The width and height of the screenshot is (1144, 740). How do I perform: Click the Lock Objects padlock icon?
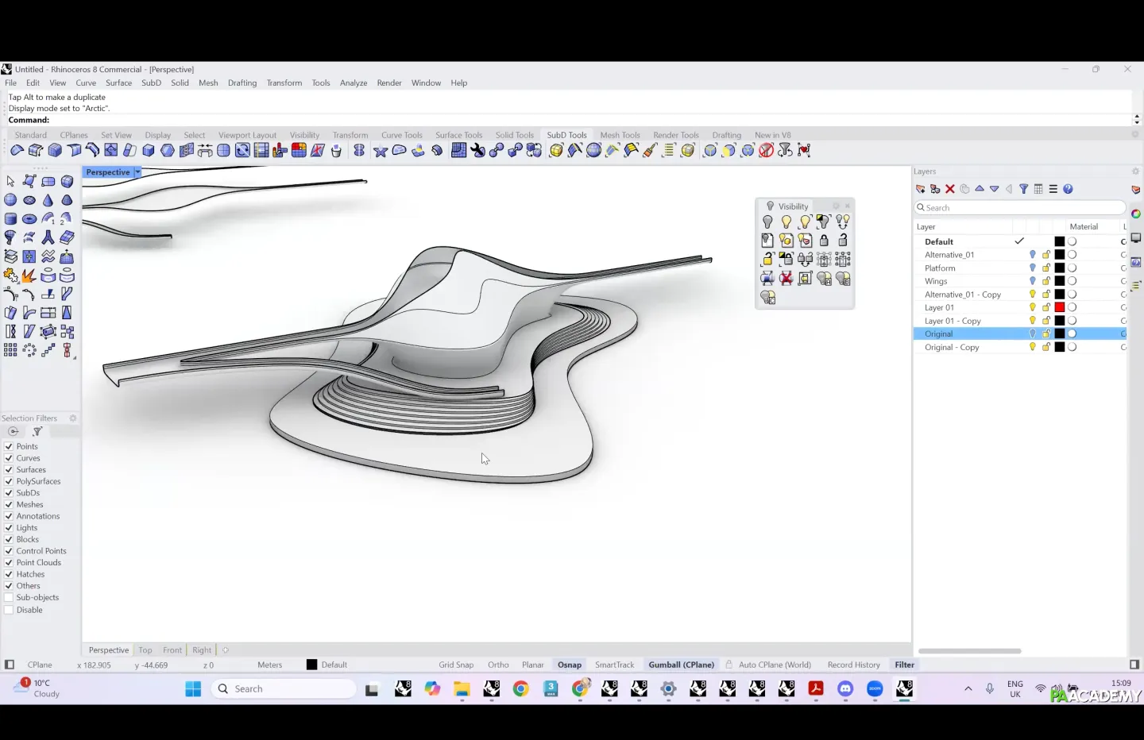824,241
